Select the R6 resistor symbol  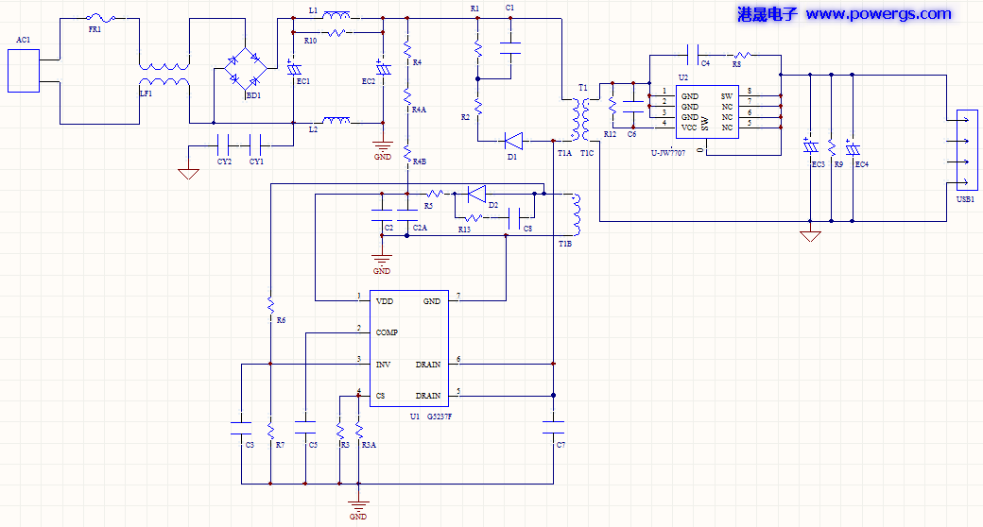click(270, 305)
